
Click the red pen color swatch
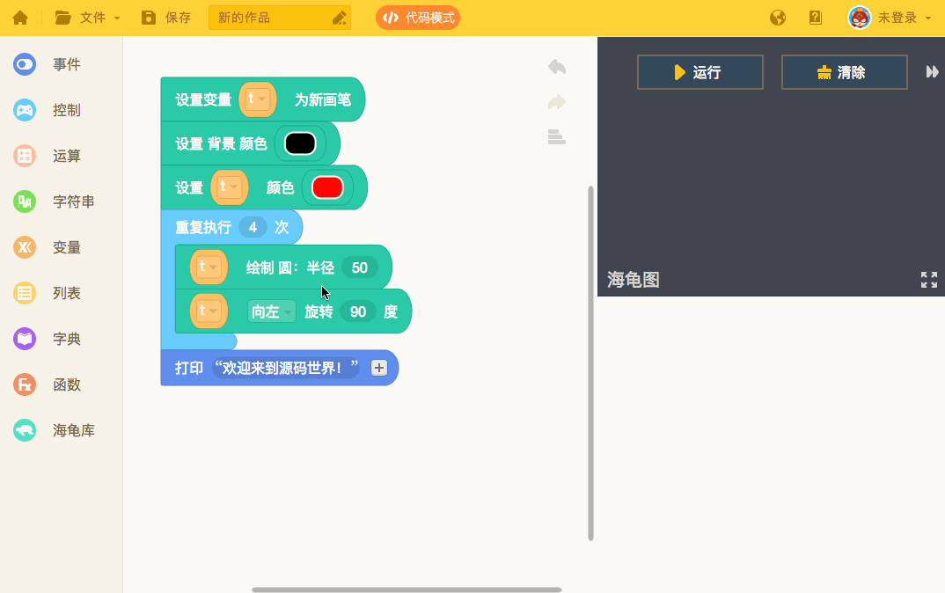tap(327, 187)
